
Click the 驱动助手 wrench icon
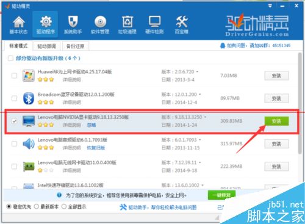[123, 208]
